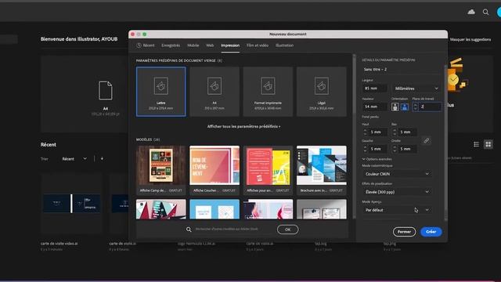Select the Légal preset

click(322, 92)
